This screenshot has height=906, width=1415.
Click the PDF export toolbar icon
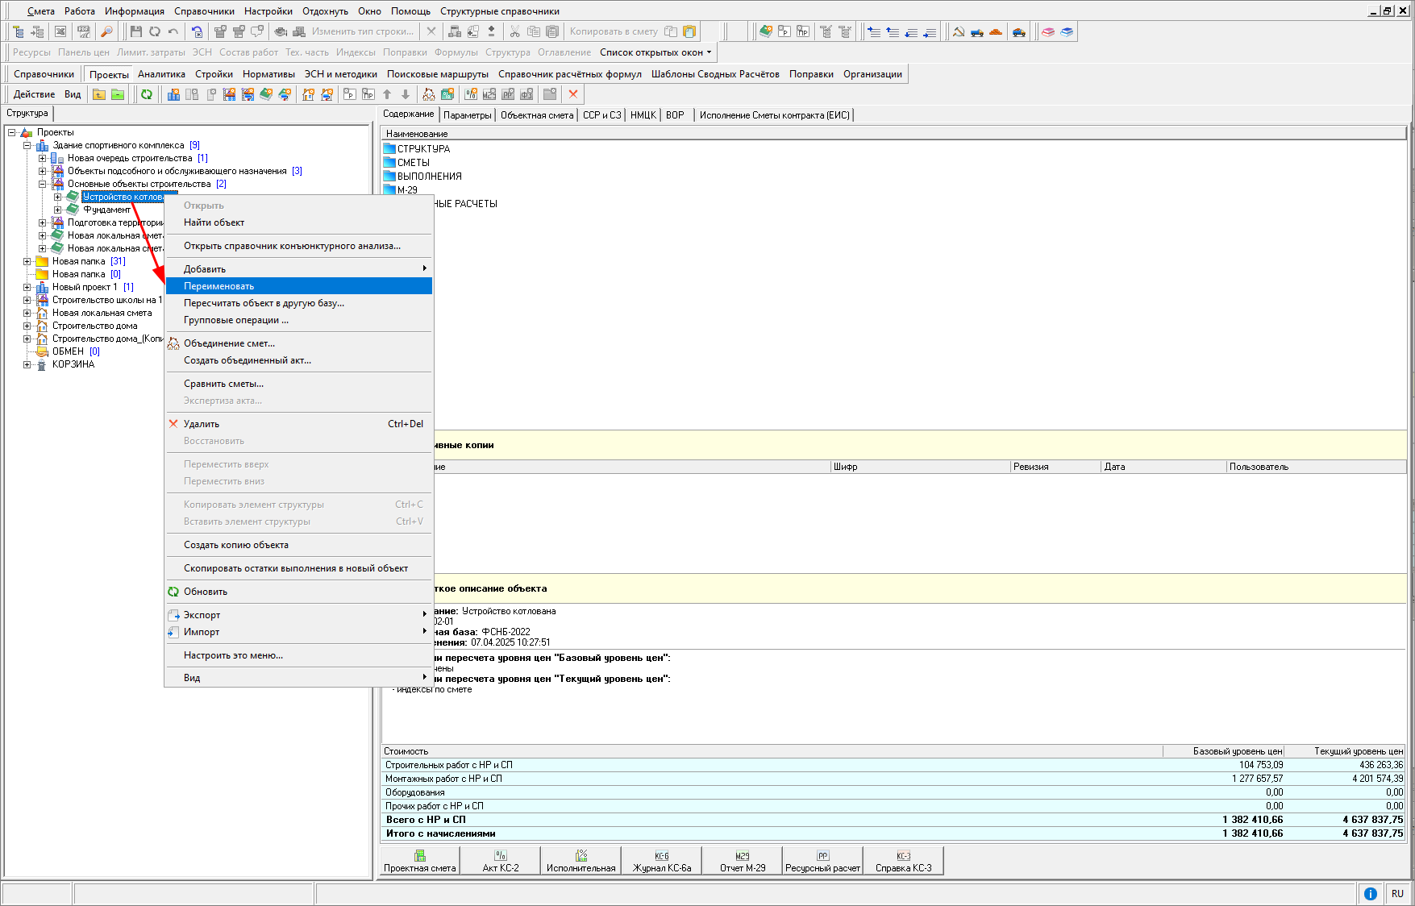pos(84,31)
